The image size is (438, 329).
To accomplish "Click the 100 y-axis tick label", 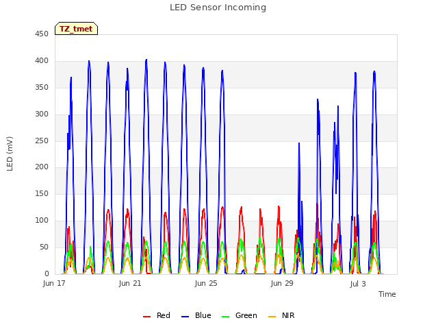I will pos(42,221).
